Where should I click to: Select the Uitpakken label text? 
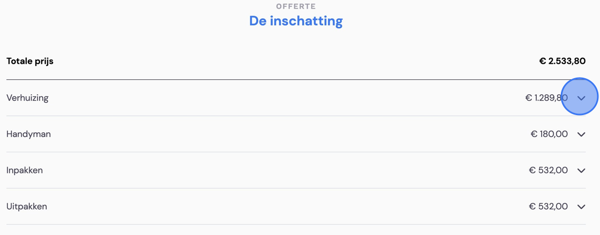pyautogui.click(x=27, y=206)
